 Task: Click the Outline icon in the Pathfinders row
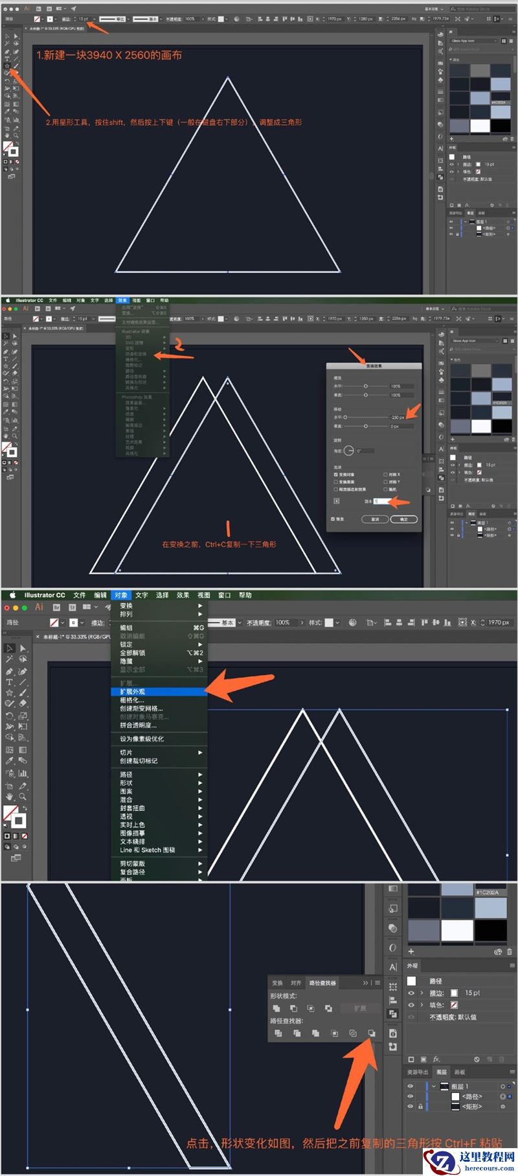pyautogui.click(x=353, y=1033)
